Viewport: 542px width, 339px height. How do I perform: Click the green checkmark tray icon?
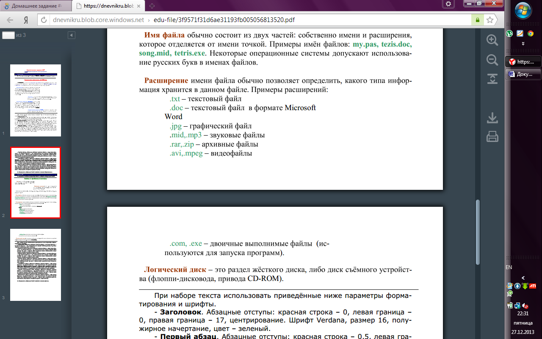tap(510, 293)
